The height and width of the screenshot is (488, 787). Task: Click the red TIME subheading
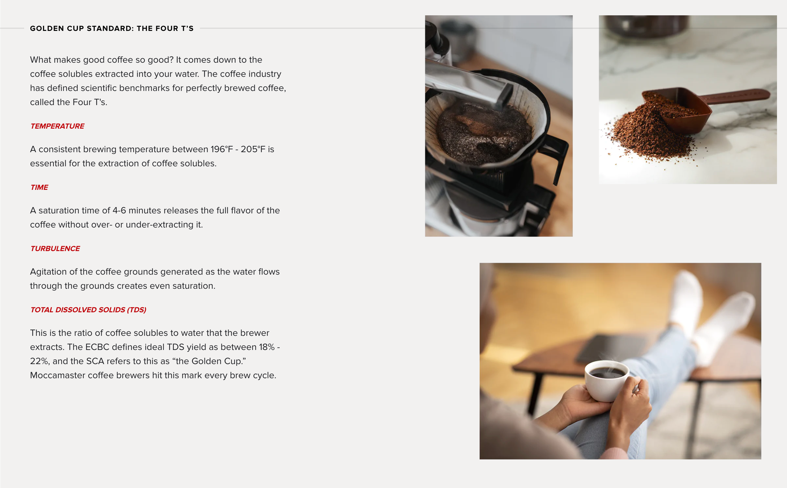pyautogui.click(x=39, y=187)
